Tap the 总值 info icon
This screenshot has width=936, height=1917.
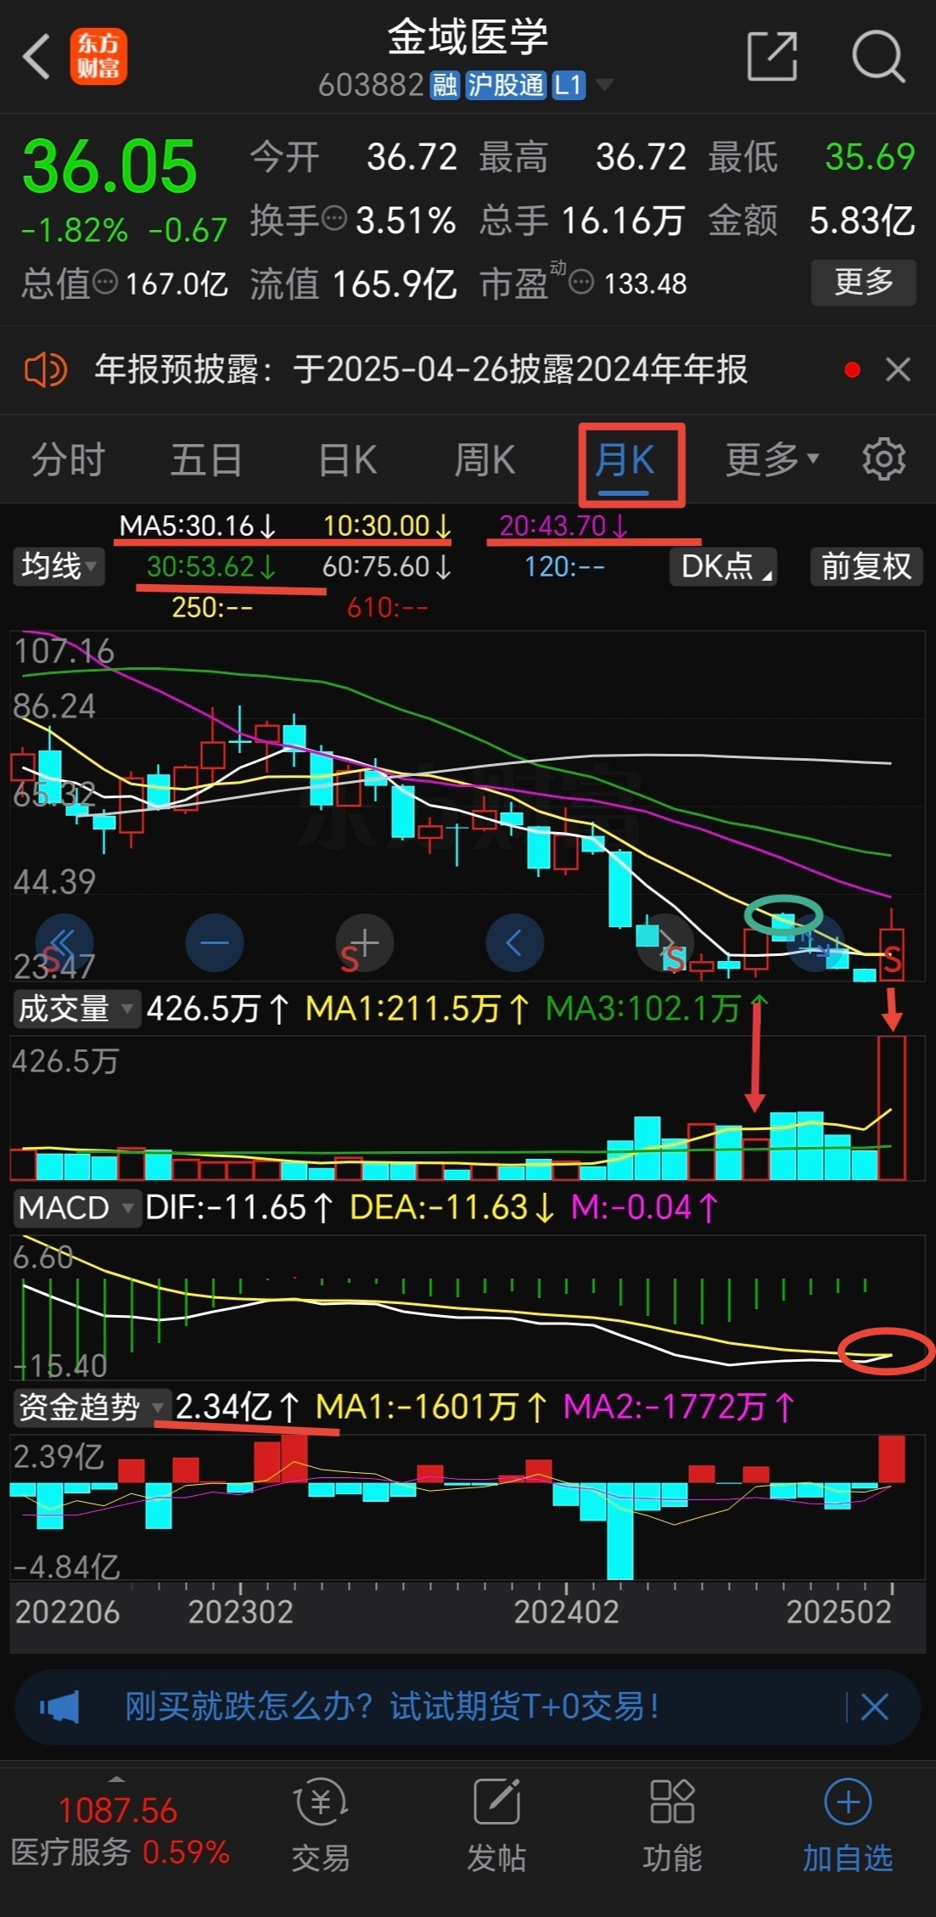point(105,282)
